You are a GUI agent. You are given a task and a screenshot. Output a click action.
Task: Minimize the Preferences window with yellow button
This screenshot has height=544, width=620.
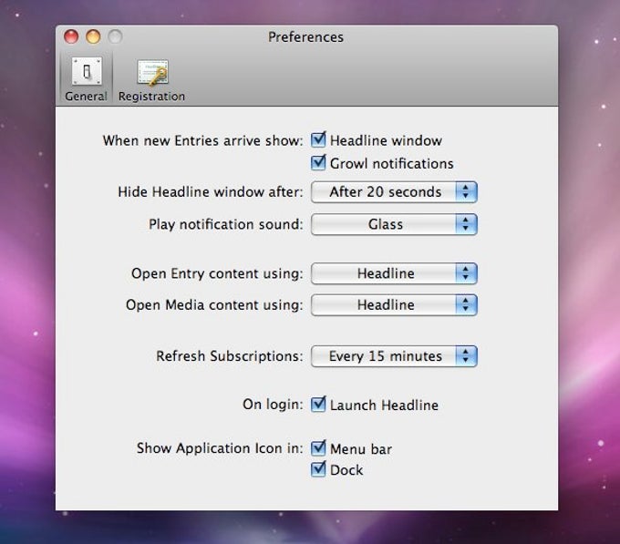click(x=93, y=36)
